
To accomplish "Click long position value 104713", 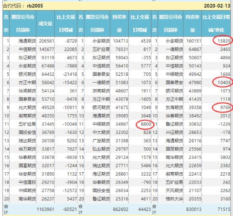I will 121,41.
